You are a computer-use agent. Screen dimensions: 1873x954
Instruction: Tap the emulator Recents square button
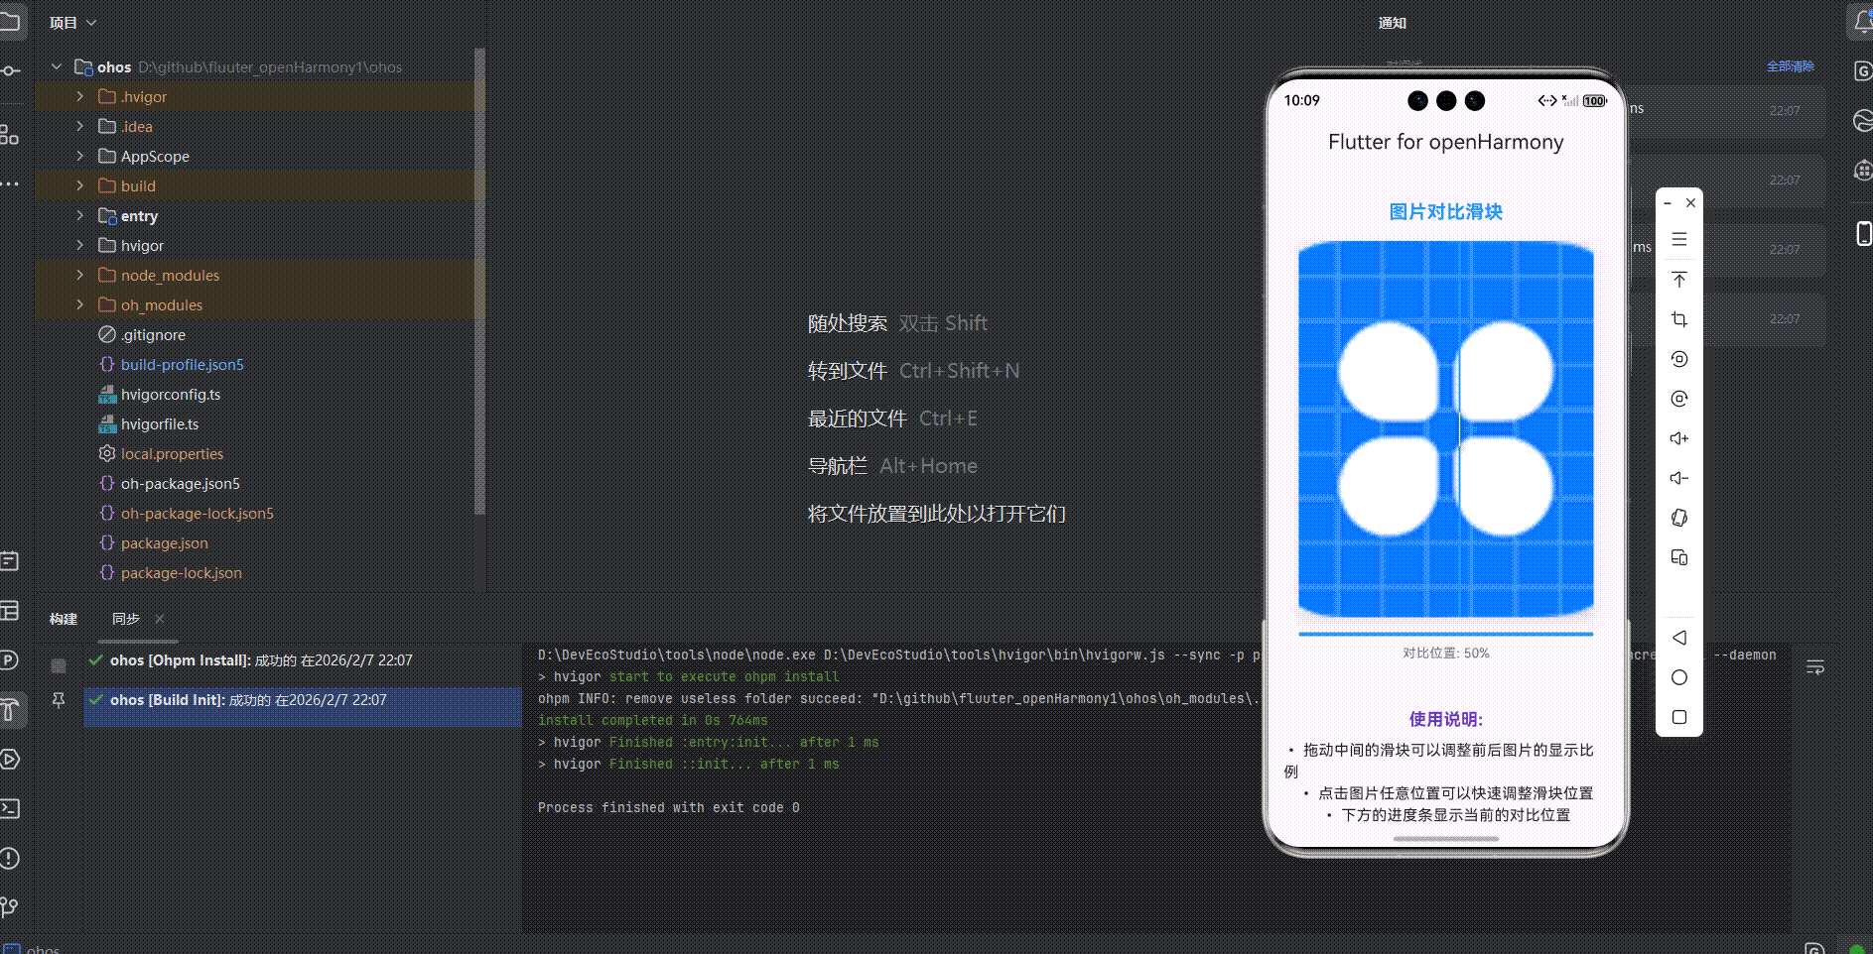1679,717
